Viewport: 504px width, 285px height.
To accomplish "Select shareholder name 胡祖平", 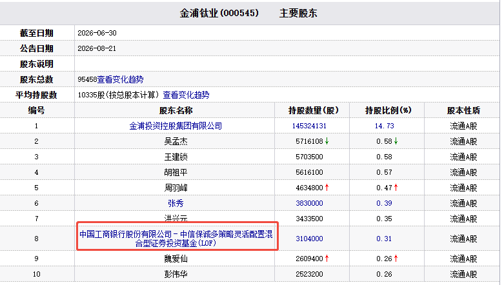I will click(176, 172).
